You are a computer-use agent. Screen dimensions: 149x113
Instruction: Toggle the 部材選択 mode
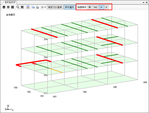[x=70, y=7]
